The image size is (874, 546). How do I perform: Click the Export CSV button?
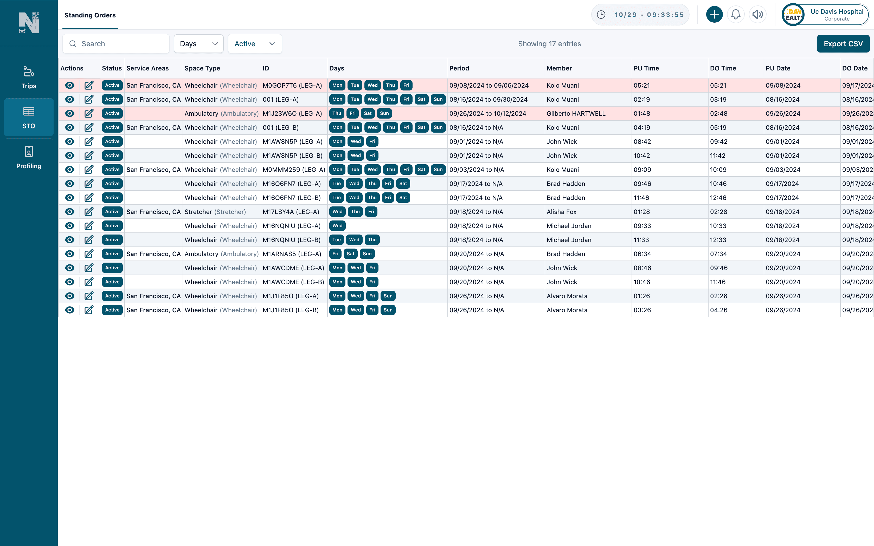(x=843, y=43)
